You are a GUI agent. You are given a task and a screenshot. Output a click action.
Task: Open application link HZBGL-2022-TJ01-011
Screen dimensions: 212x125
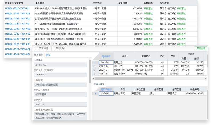[17, 8]
